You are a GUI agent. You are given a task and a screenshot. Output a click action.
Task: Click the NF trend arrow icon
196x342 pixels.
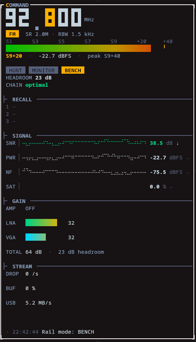tap(187, 172)
